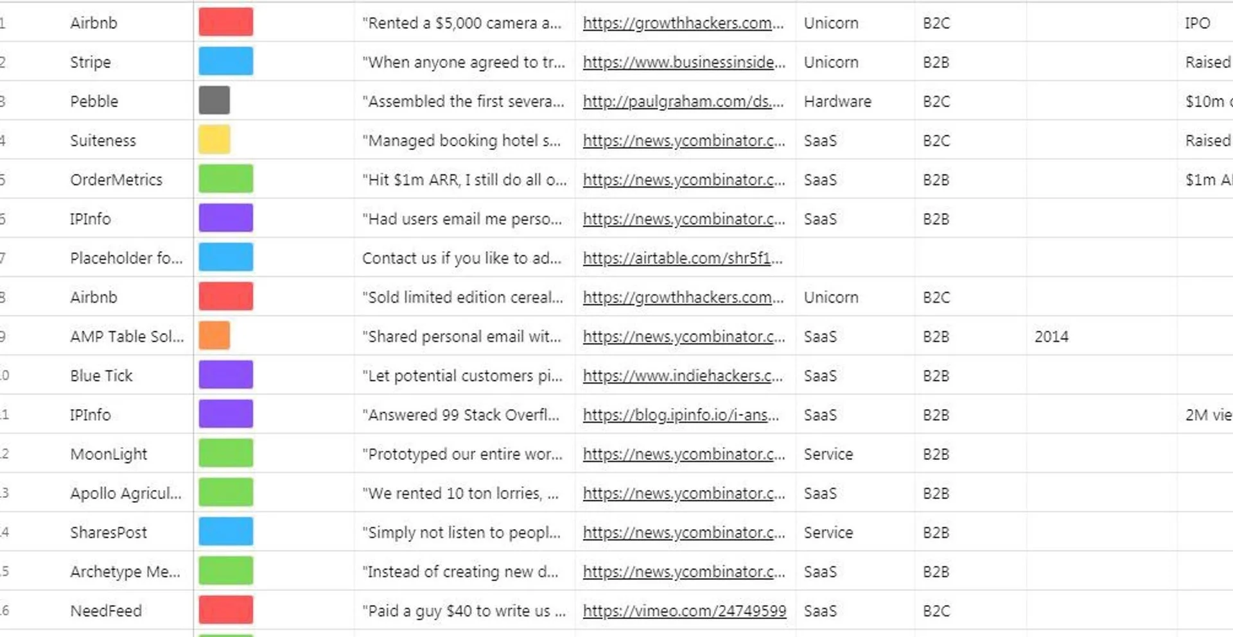
Task: Select the Hardware category cell for Pebble
Action: point(837,101)
